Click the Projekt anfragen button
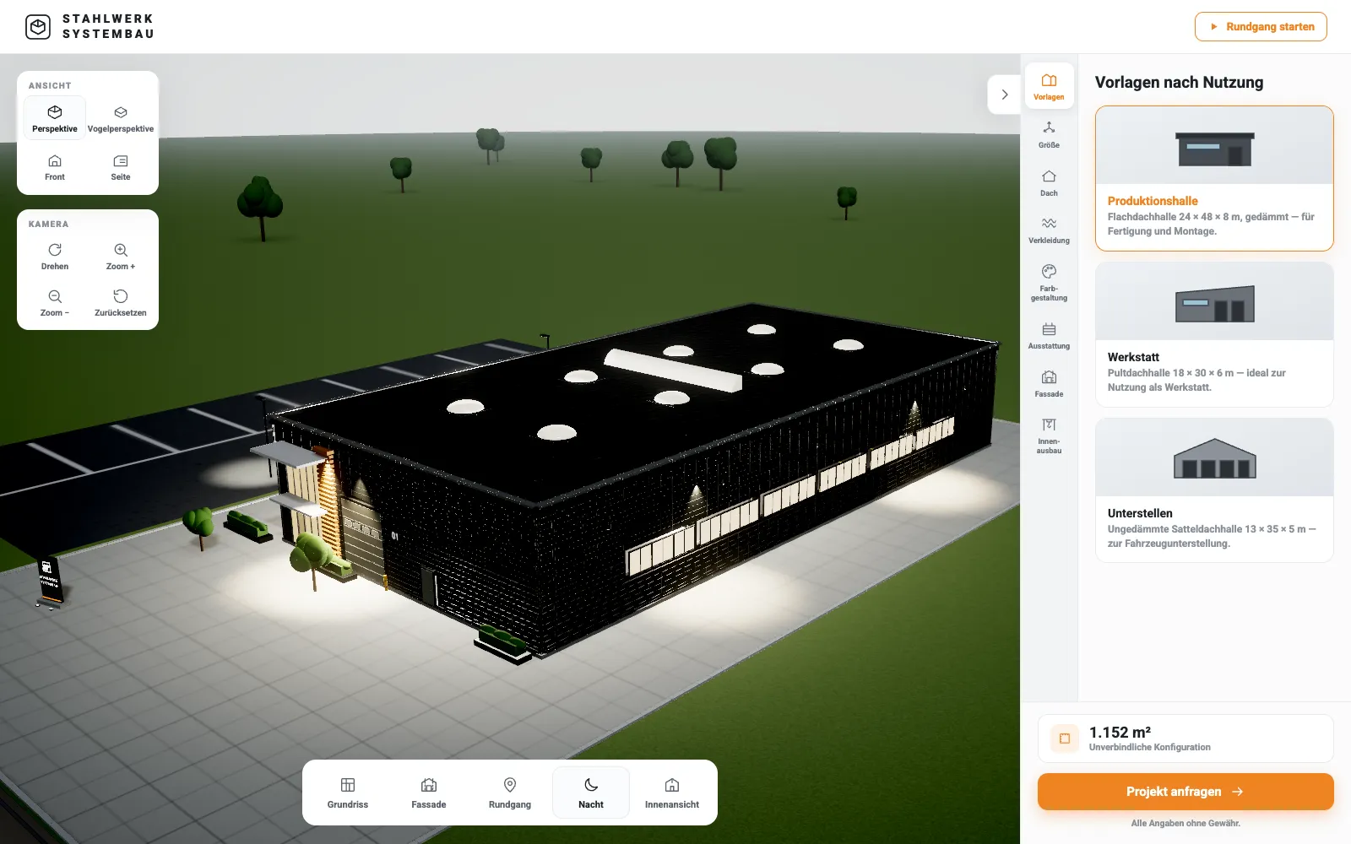 (1186, 792)
